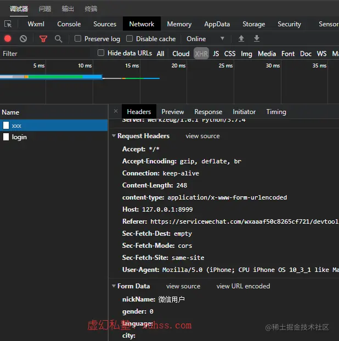Click the nickName value 微信用户

[171, 299]
